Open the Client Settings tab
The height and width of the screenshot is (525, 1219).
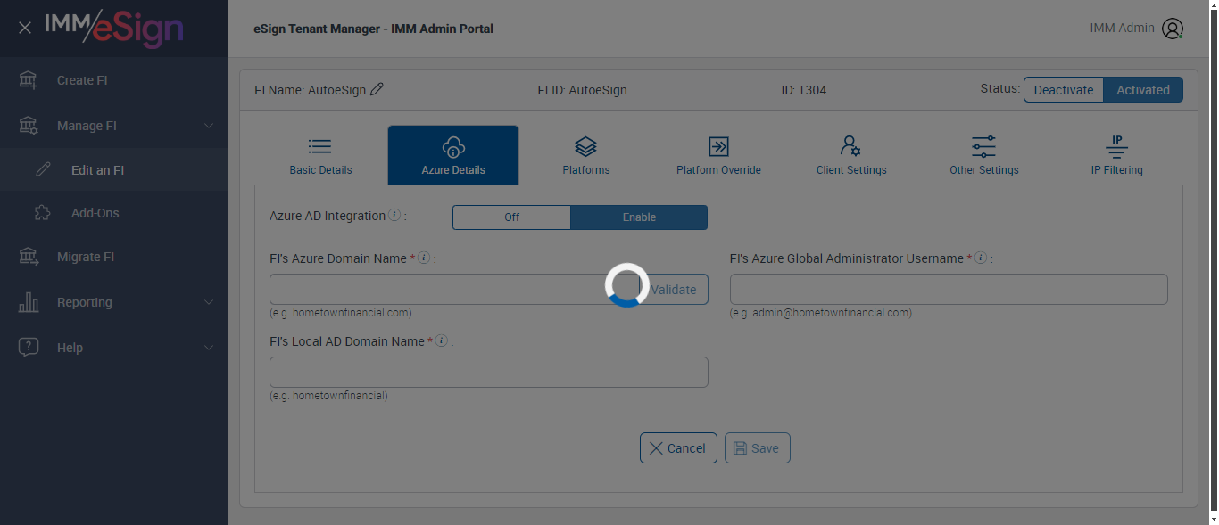coord(851,155)
